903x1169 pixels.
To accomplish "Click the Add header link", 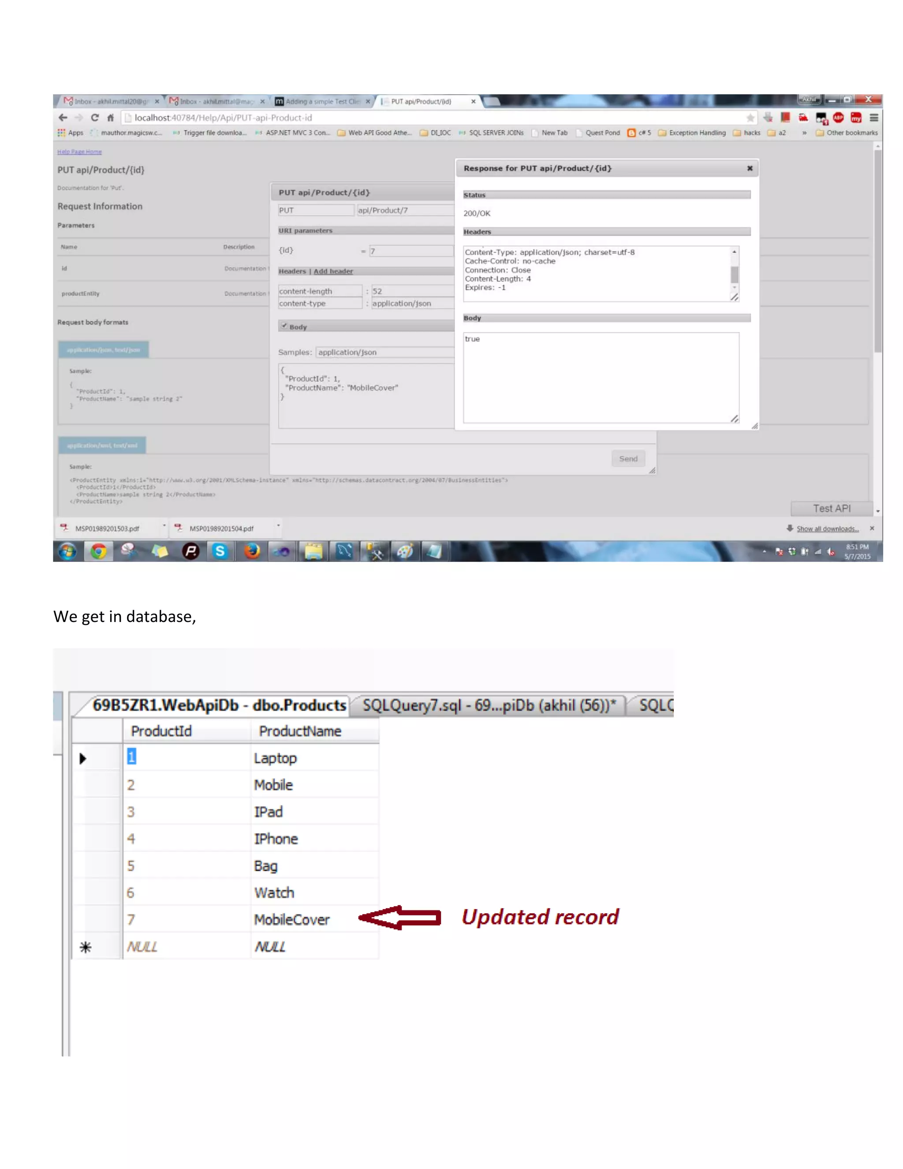I will (x=333, y=271).
